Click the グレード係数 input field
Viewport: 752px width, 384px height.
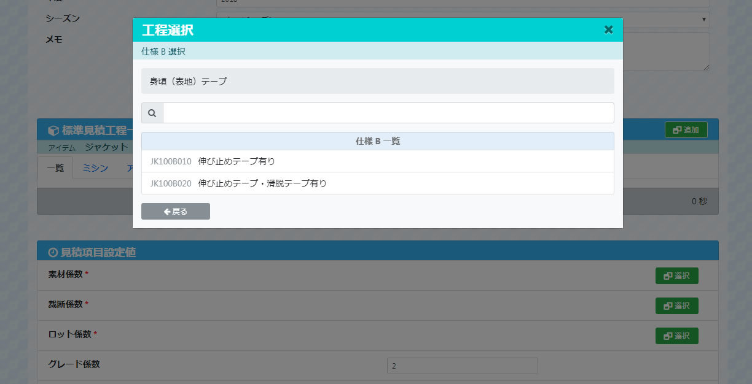pyautogui.click(x=462, y=366)
